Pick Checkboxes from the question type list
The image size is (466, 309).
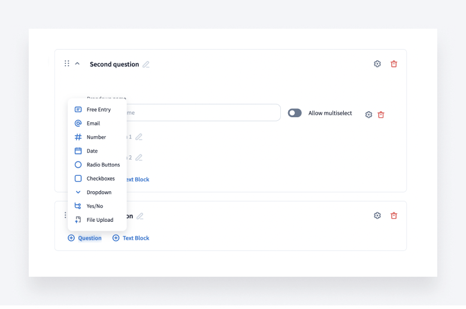[x=100, y=179]
